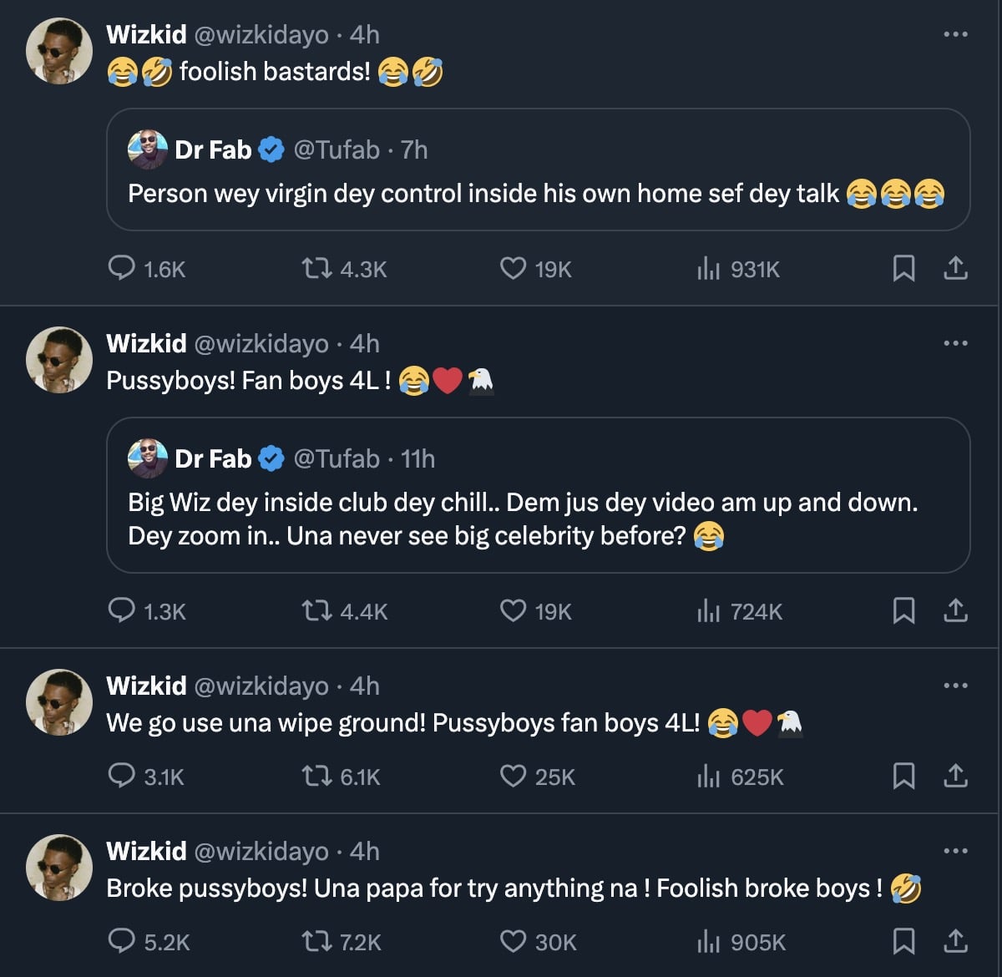Reply to the tweet with 5.2K replies
Image resolution: width=1002 pixels, height=977 pixels.
(122, 941)
